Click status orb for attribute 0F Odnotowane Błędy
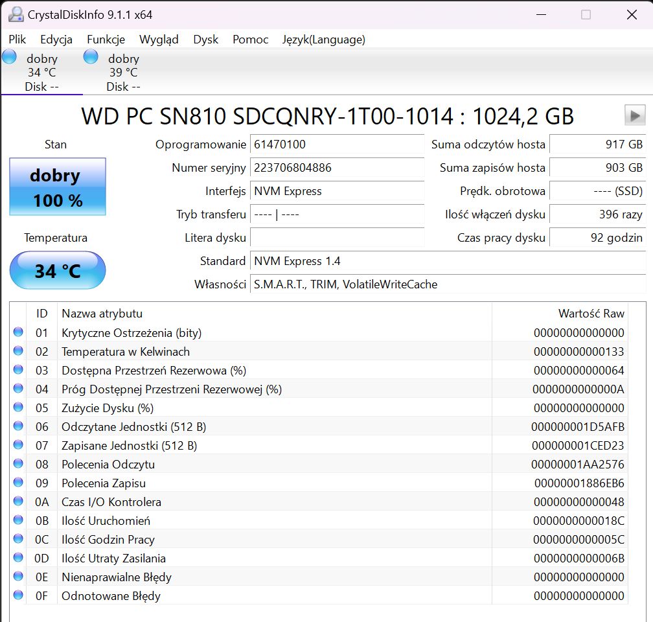The image size is (653, 622). click(18, 595)
